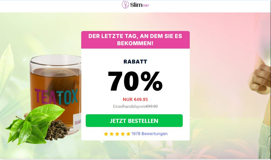Click the dried tea pile image
271x160 pixels.
point(57,130)
